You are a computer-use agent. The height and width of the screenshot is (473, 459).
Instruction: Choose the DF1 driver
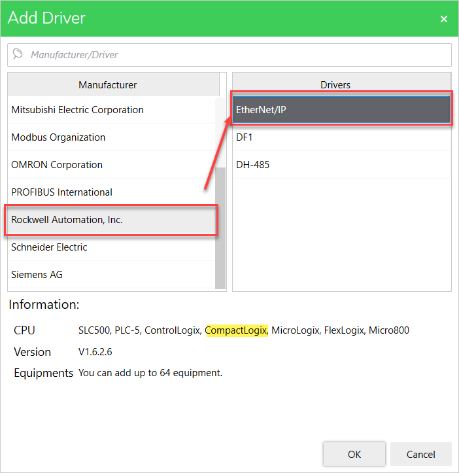click(342, 137)
